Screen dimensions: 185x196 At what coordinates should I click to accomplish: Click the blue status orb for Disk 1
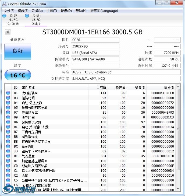27,16
